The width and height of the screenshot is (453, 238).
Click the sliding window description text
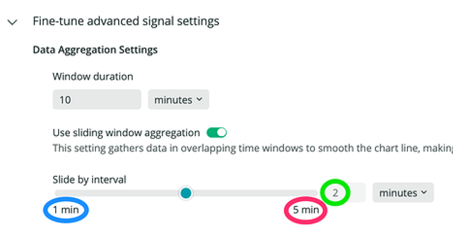226,148
